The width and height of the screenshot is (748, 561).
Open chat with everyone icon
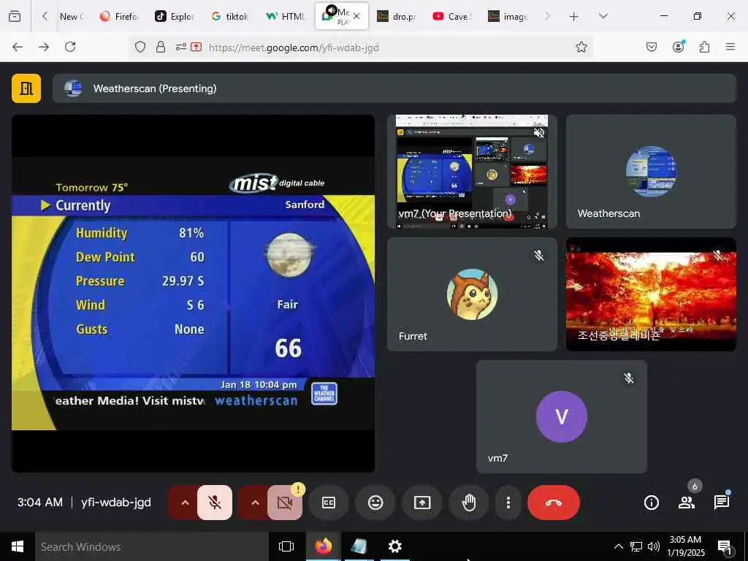pyautogui.click(x=721, y=503)
